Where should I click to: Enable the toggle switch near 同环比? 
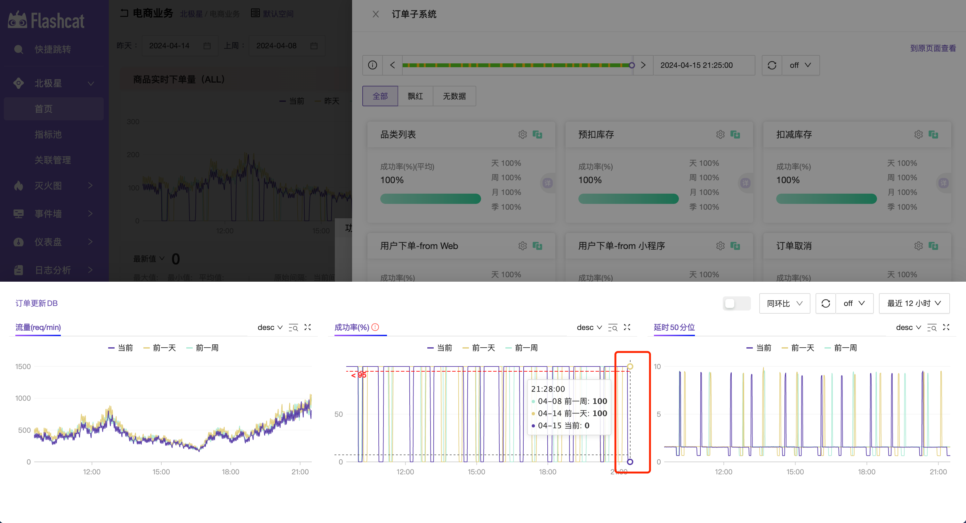click(736, 303)
